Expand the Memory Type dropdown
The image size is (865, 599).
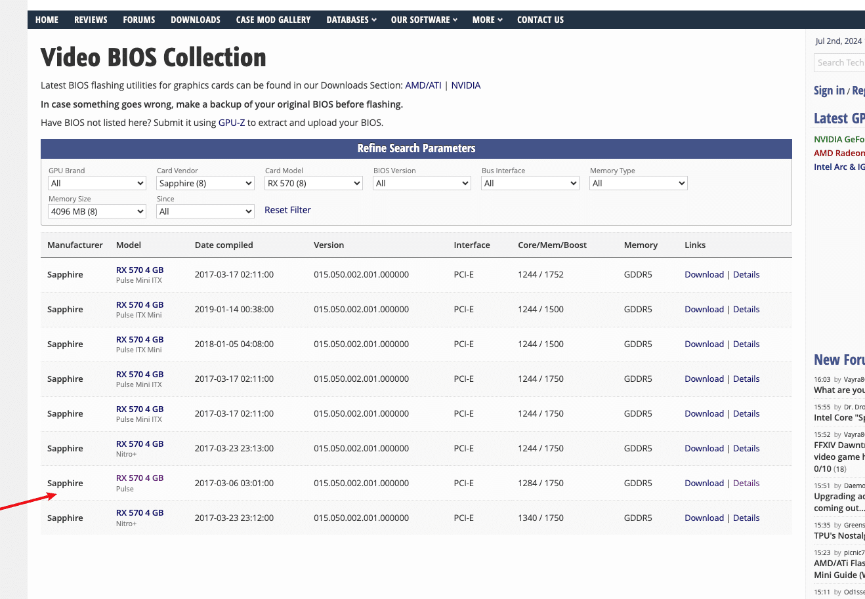pos(638,183)
